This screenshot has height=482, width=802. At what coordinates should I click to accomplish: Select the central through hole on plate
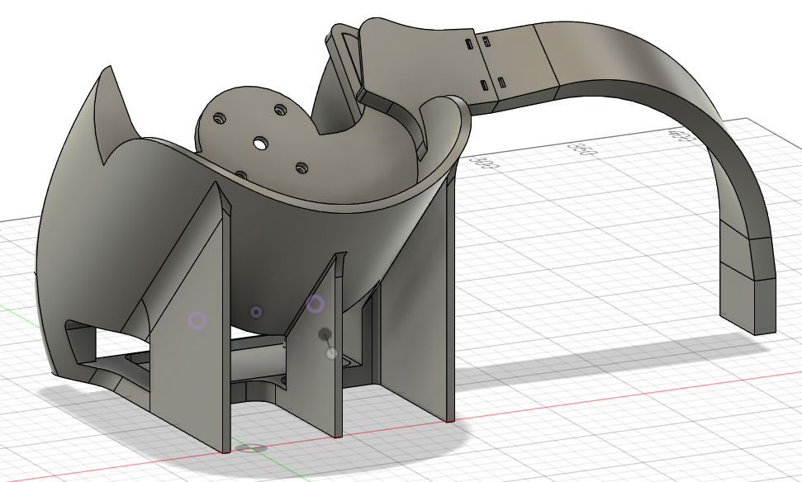click(x=260, y=144)
